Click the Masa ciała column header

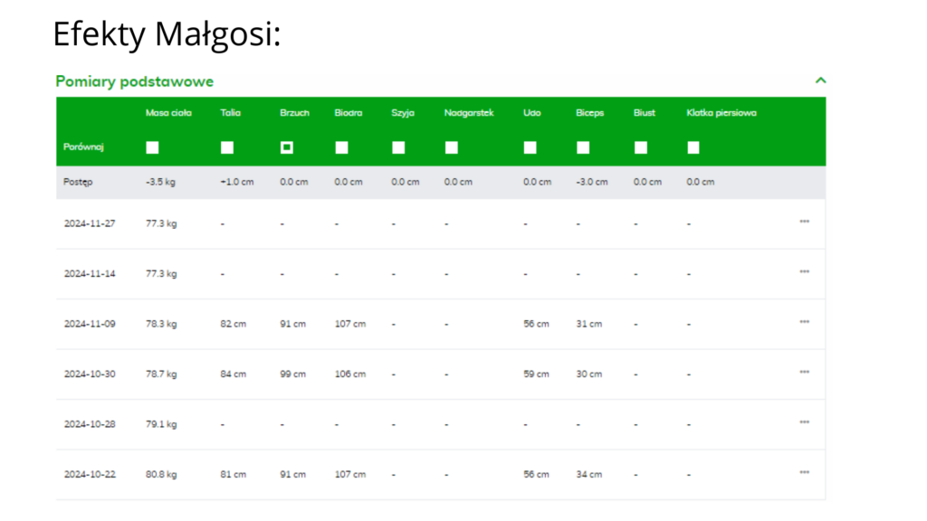coord(168,113)
